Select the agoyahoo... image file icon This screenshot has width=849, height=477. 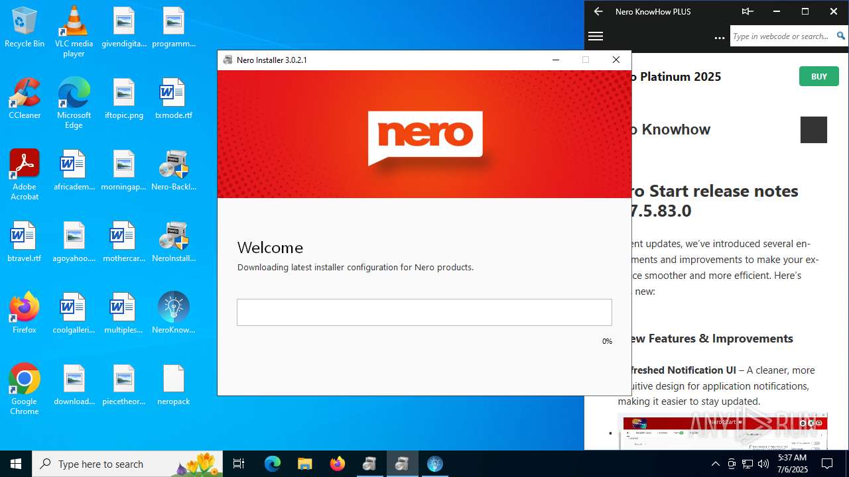pyautogui.click(x=74, y=242)
